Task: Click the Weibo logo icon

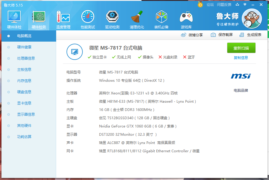Action: pos(183,35)
